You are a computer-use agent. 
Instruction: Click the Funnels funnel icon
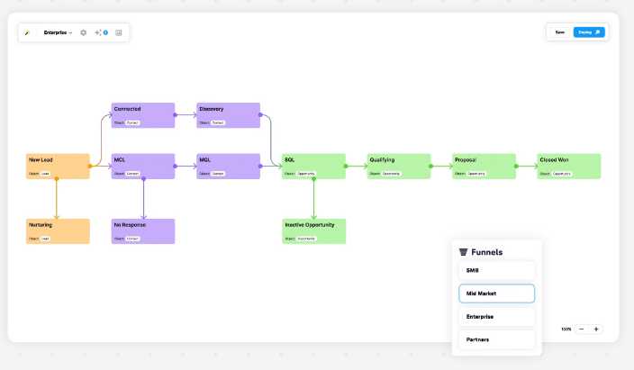coord(463,252)
